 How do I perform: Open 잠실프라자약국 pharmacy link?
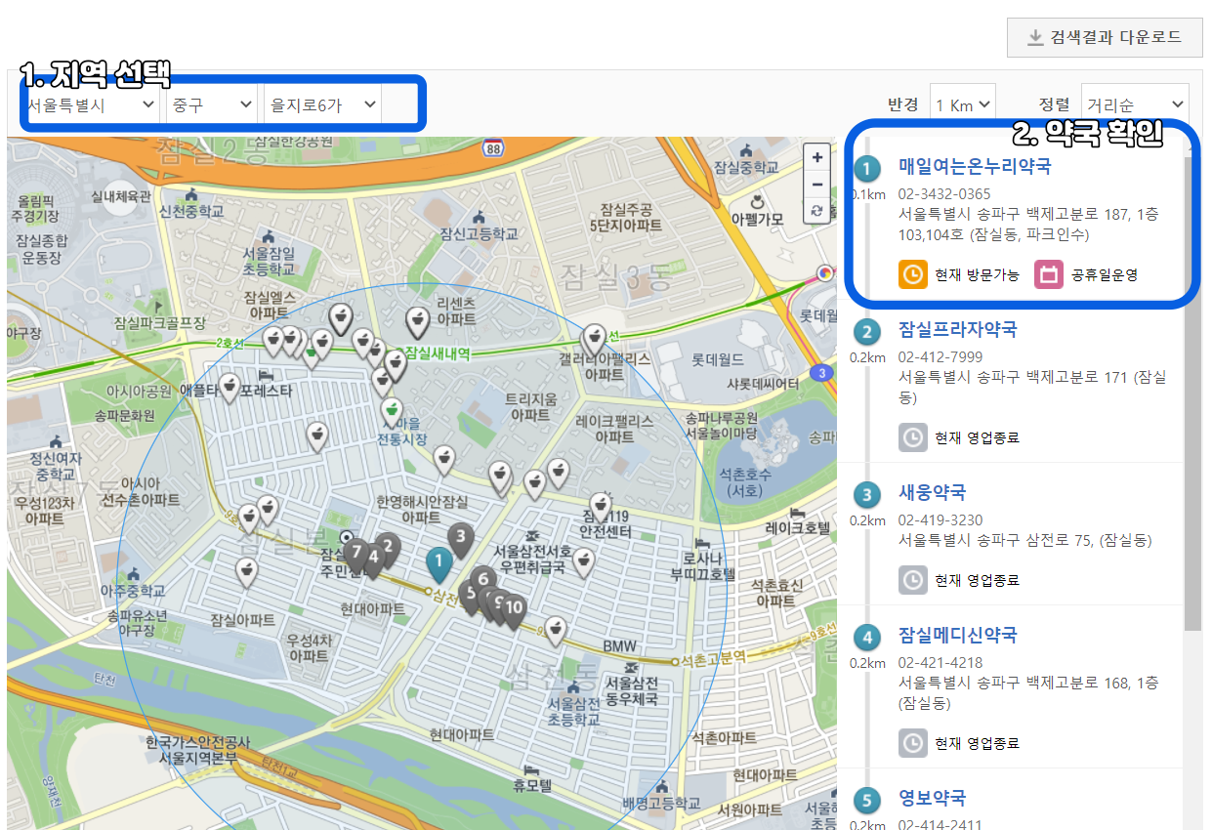coord(957,329)
